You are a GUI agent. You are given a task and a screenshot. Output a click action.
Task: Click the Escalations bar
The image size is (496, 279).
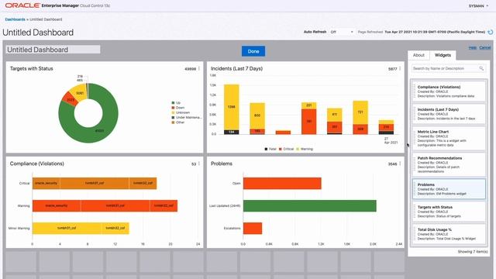[253, 229]
